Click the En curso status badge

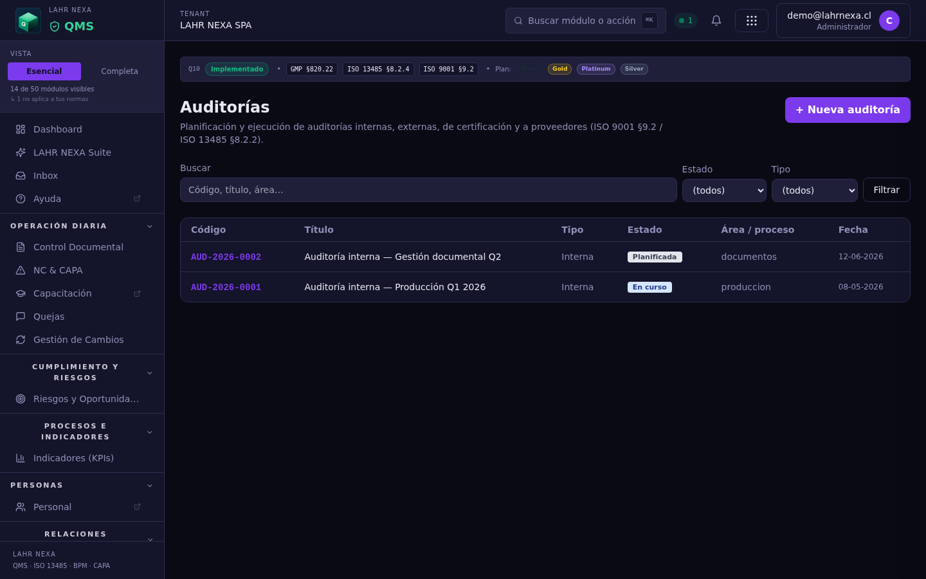click(x=649, y=287)
